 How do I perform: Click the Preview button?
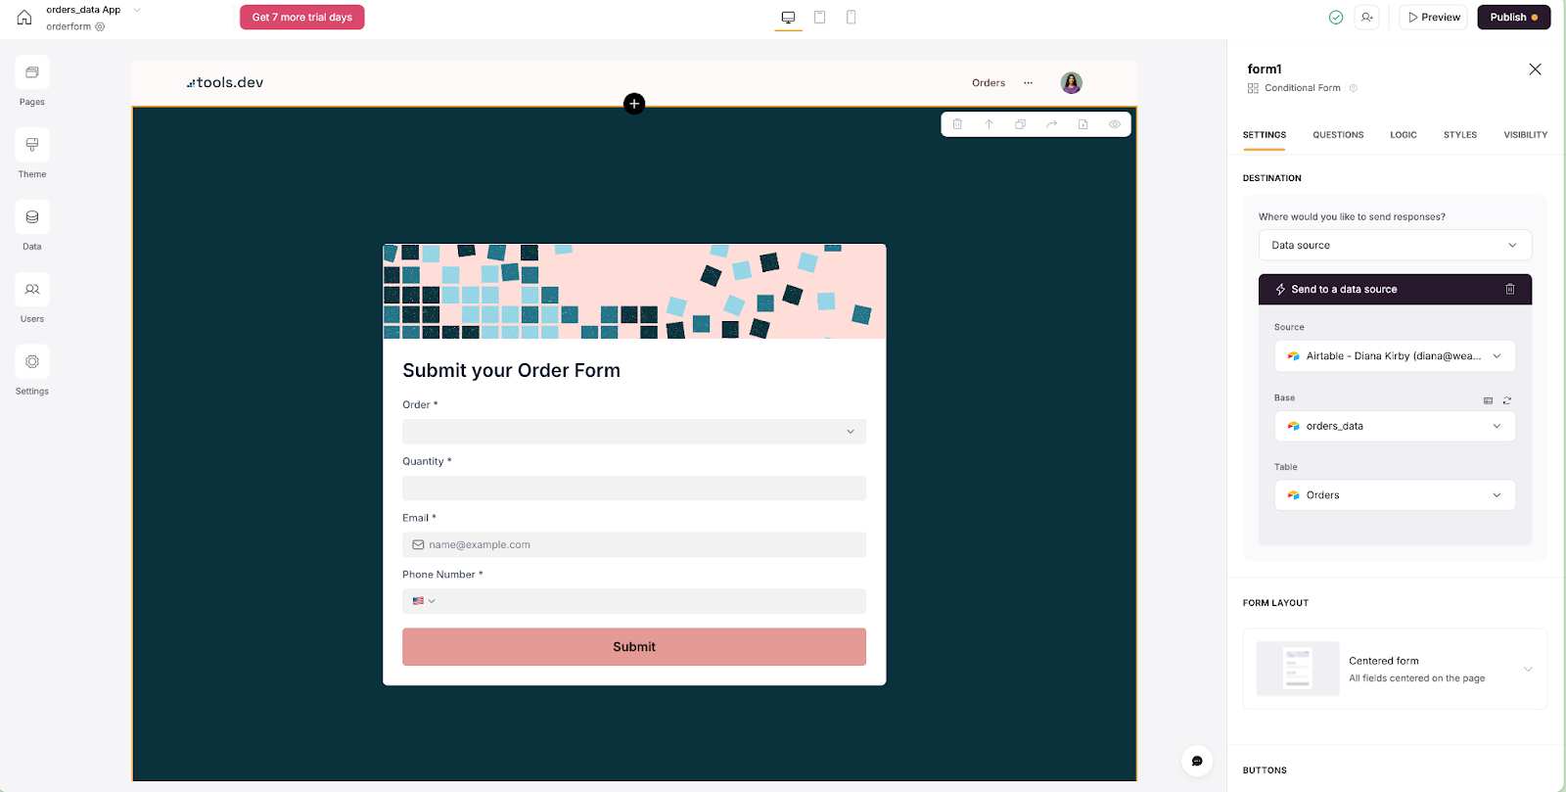[1434, 18]
